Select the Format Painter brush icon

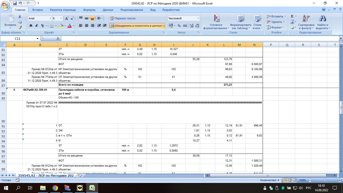[20, 27]
